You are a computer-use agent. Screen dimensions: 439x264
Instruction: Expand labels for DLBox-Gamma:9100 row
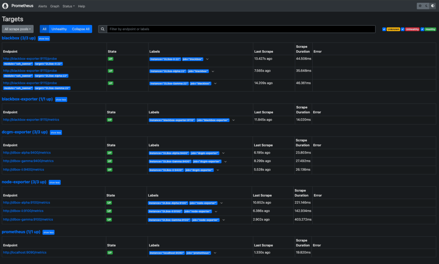tap(224, 220)
